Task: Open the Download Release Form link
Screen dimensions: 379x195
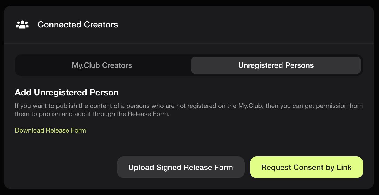Action: pos(50,130)
